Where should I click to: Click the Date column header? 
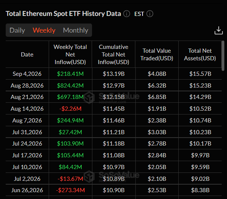tap(27, 55)
